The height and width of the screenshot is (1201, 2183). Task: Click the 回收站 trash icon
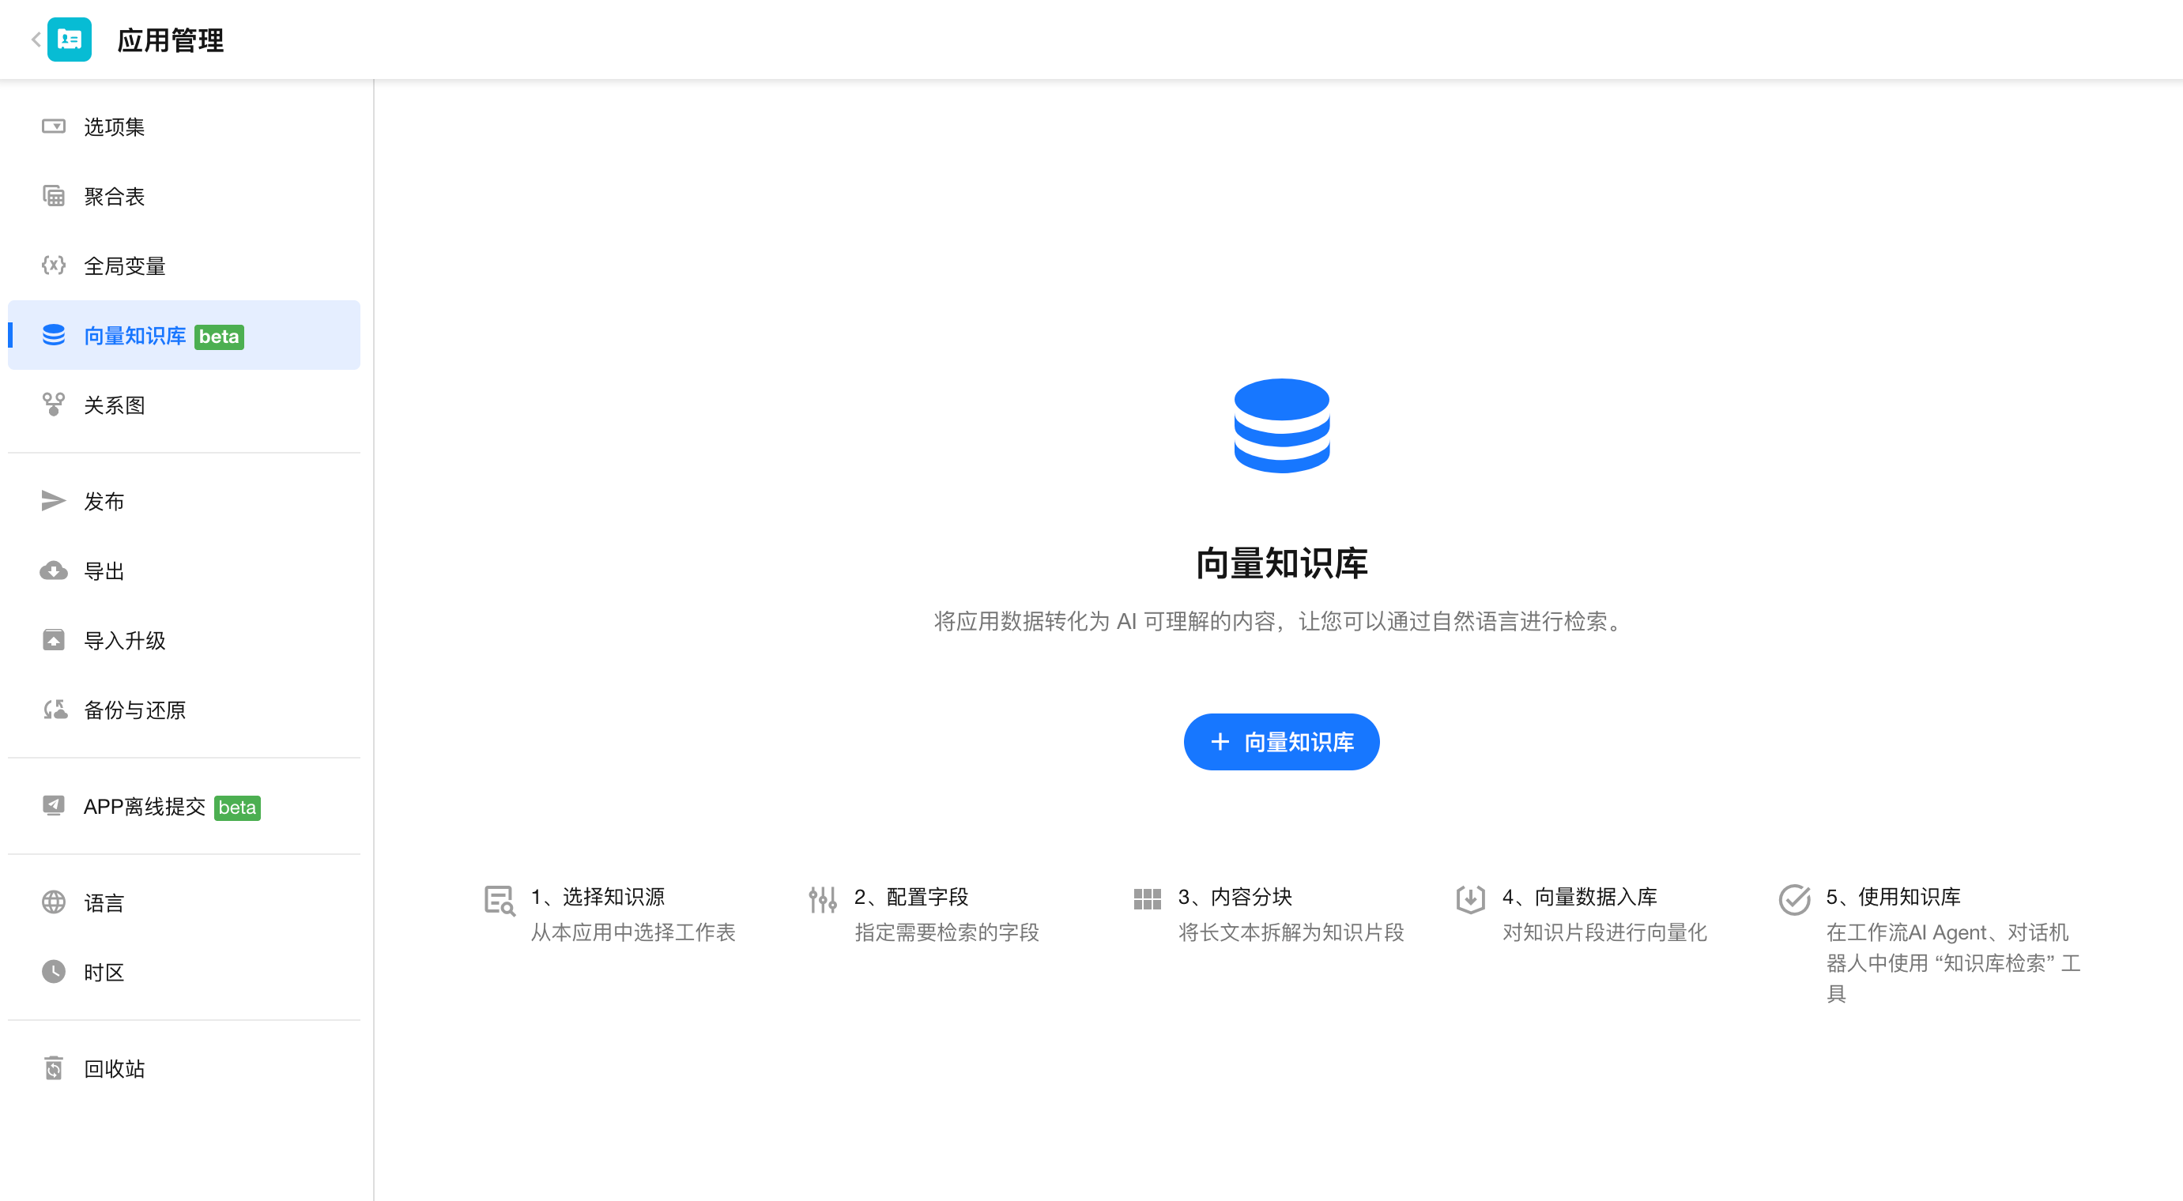54,1069
